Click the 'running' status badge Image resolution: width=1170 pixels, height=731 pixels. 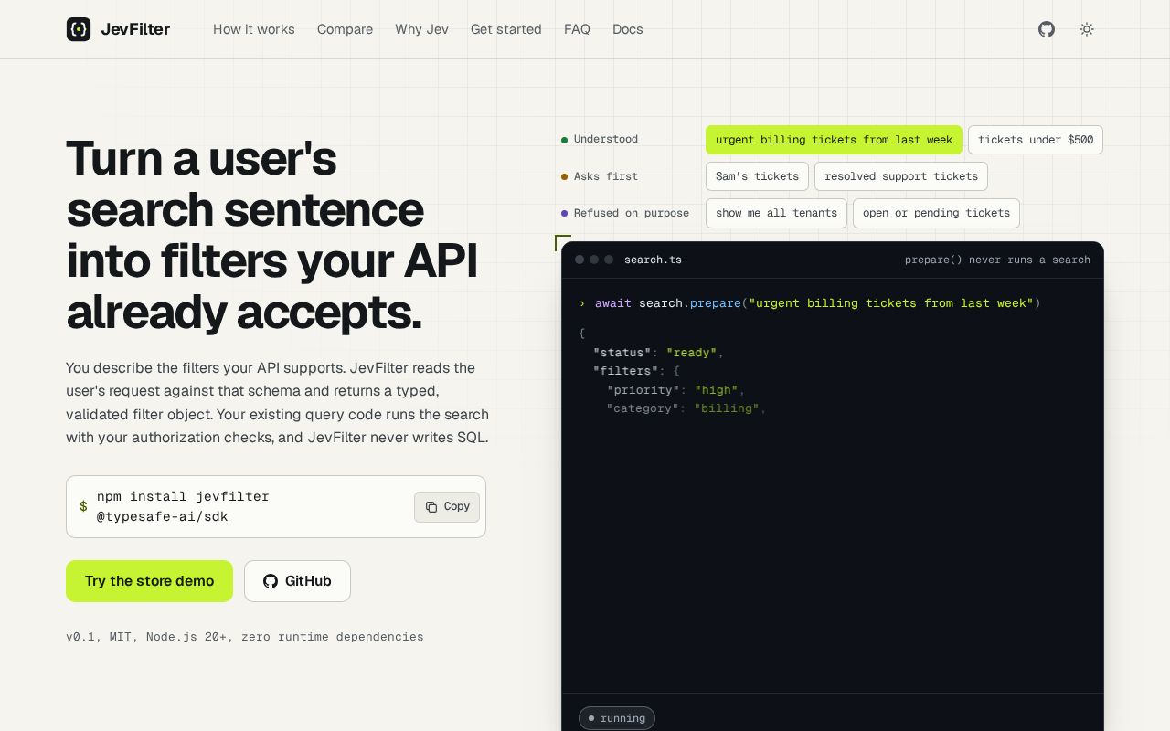617,718
